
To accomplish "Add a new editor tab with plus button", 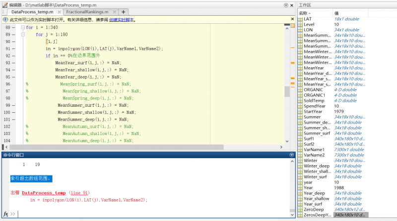I will tap(124, 12).
